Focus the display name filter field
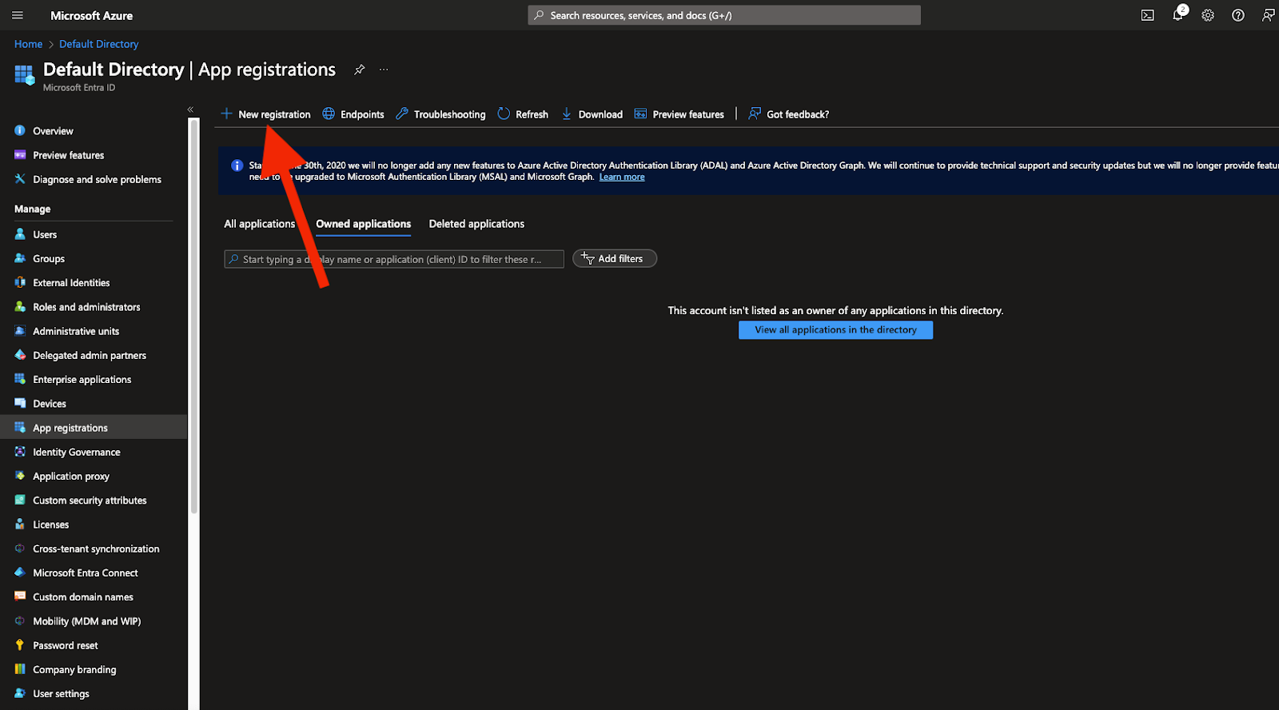 (394, 259)
